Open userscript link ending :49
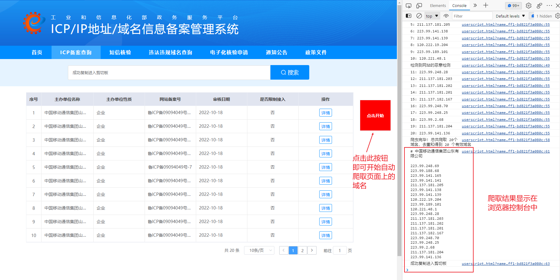 [506, 65]
